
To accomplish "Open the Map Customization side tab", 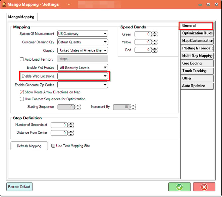I will point(197,41).
